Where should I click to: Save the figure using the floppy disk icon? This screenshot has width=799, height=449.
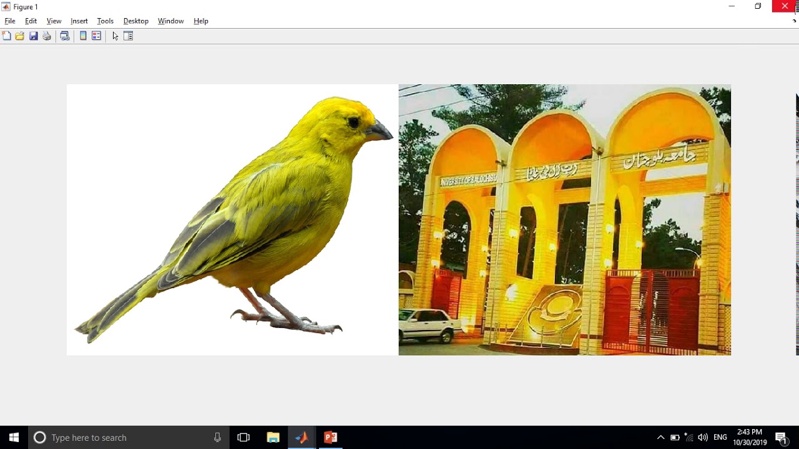34,36
